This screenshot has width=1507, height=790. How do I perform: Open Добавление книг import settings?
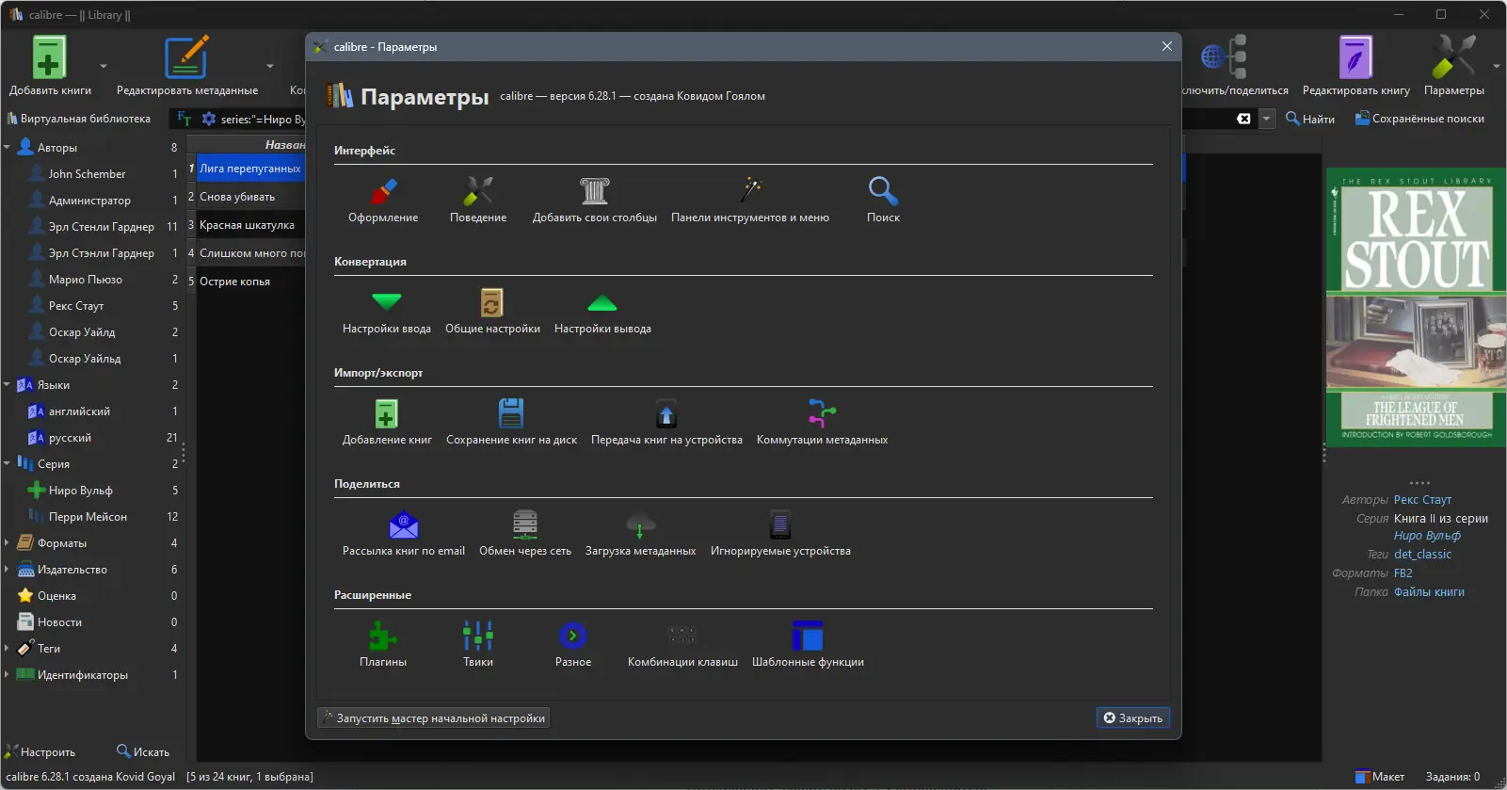tap(387, 423)
